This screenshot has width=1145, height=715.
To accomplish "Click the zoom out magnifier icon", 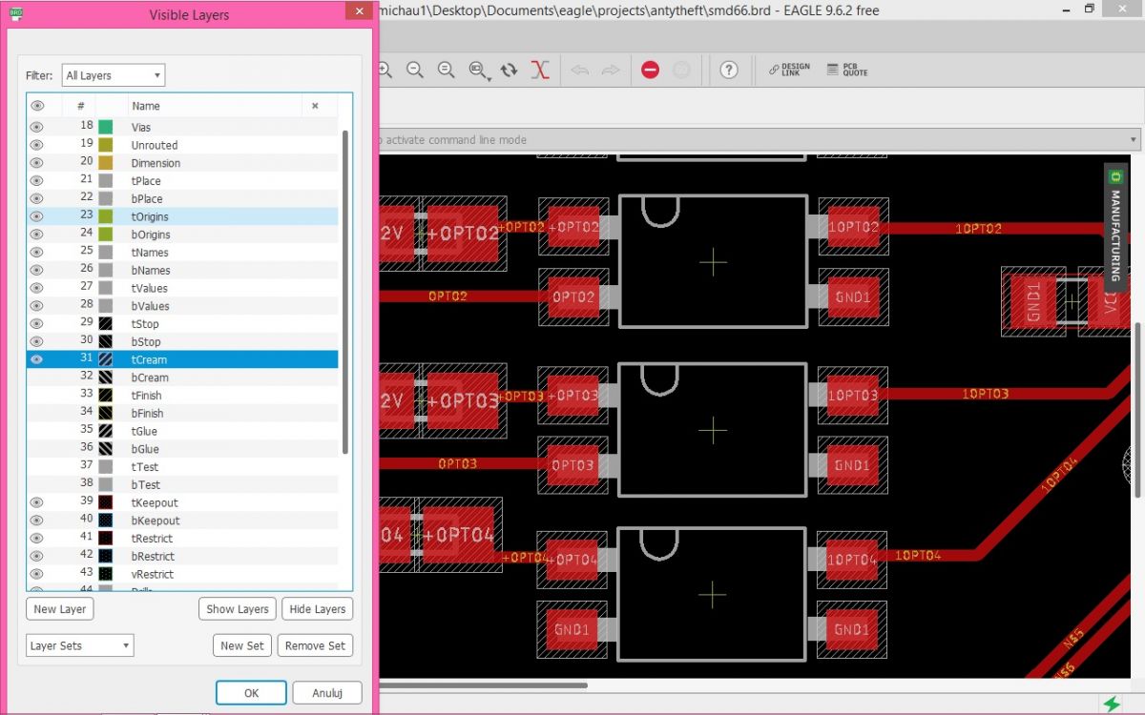I will tap(415, 70).
